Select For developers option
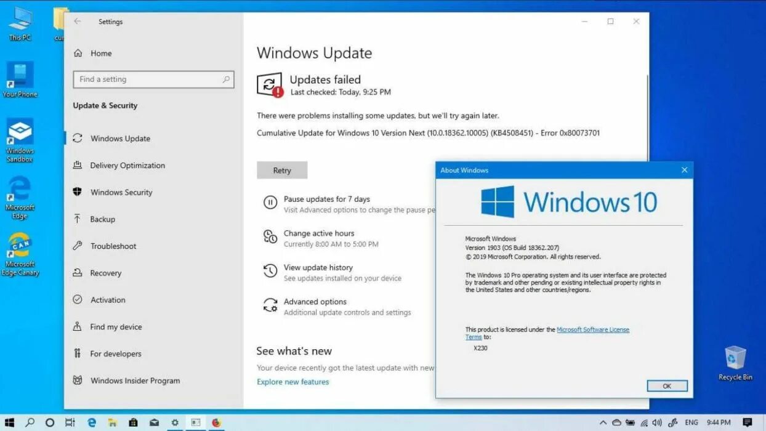Image resolution: width=766 pixels, height=431 pixels. tap(116, 354)
